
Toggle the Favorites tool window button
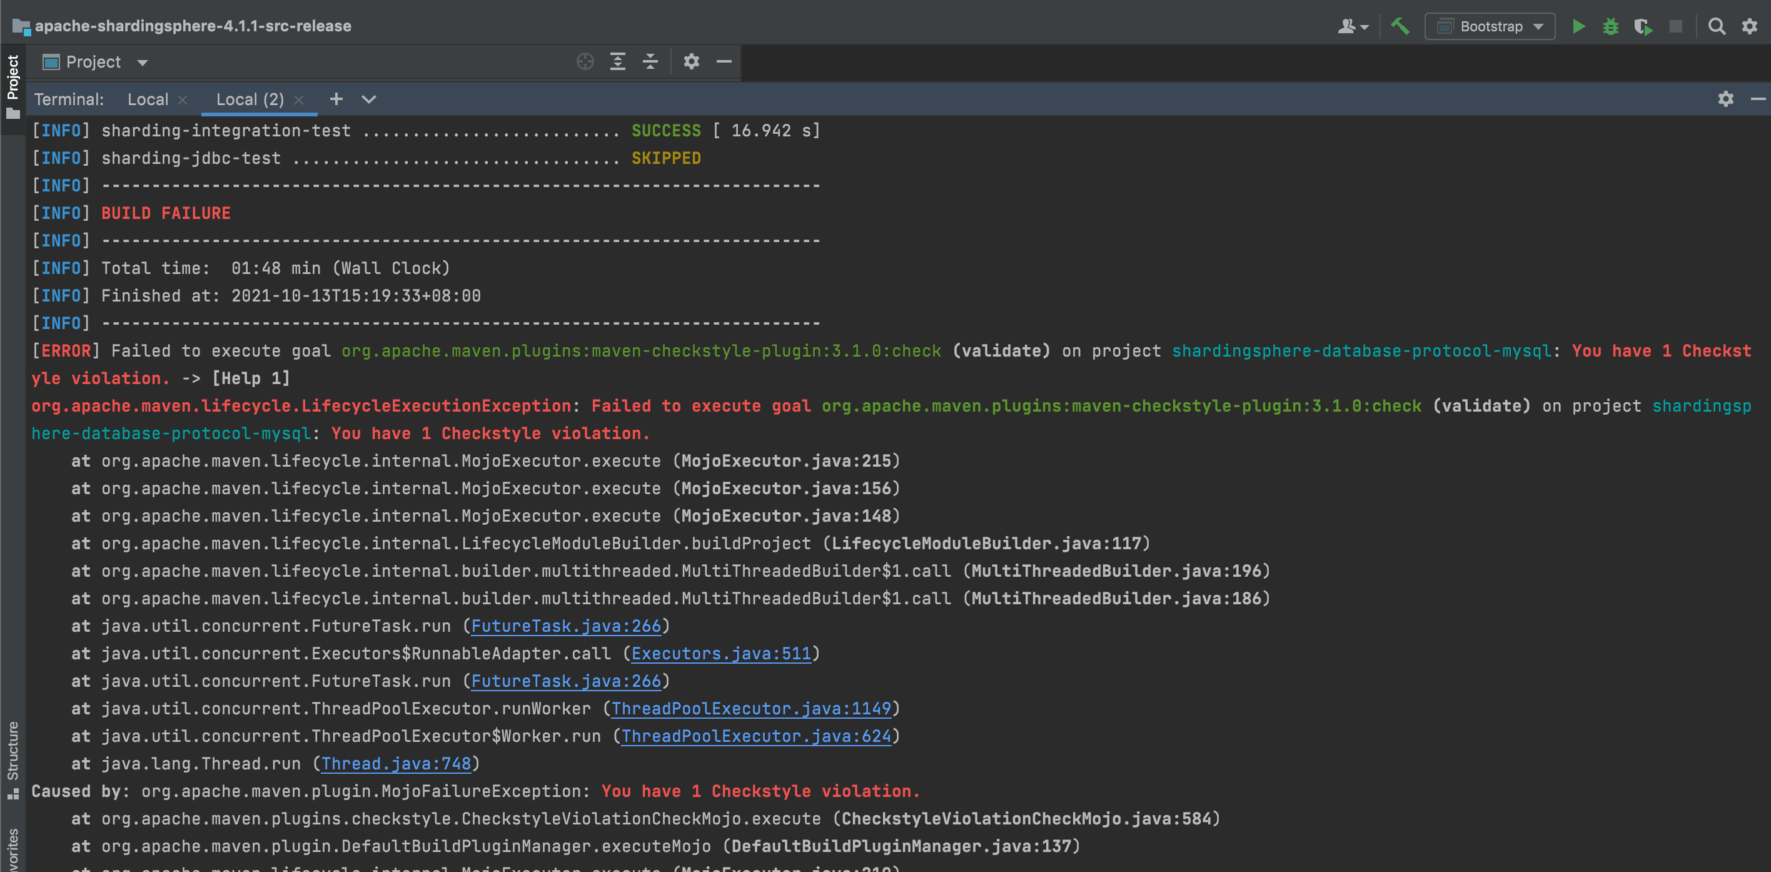[13, 849]
